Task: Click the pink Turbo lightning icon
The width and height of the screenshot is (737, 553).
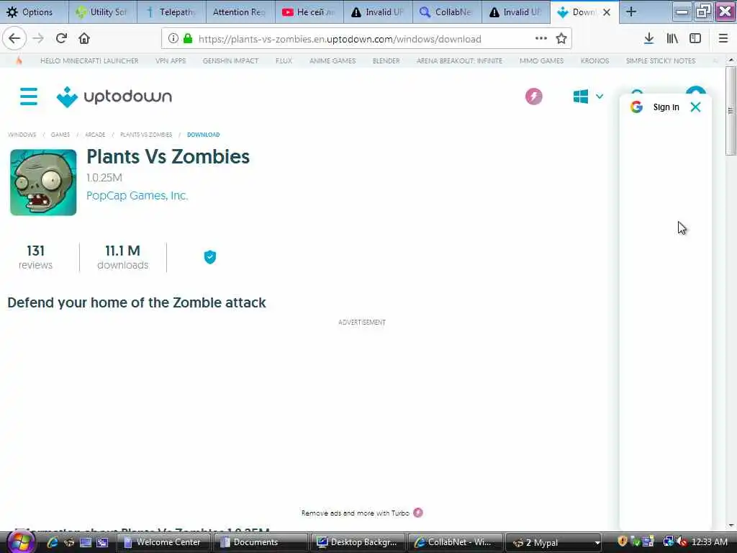Action: [x=533, y=96]
